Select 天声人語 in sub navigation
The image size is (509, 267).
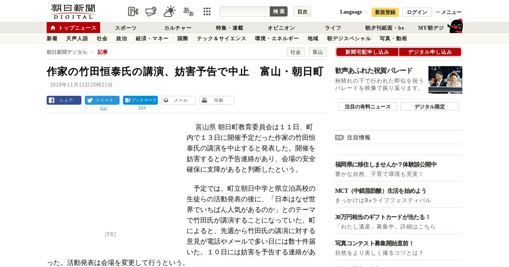pos(77,38)
